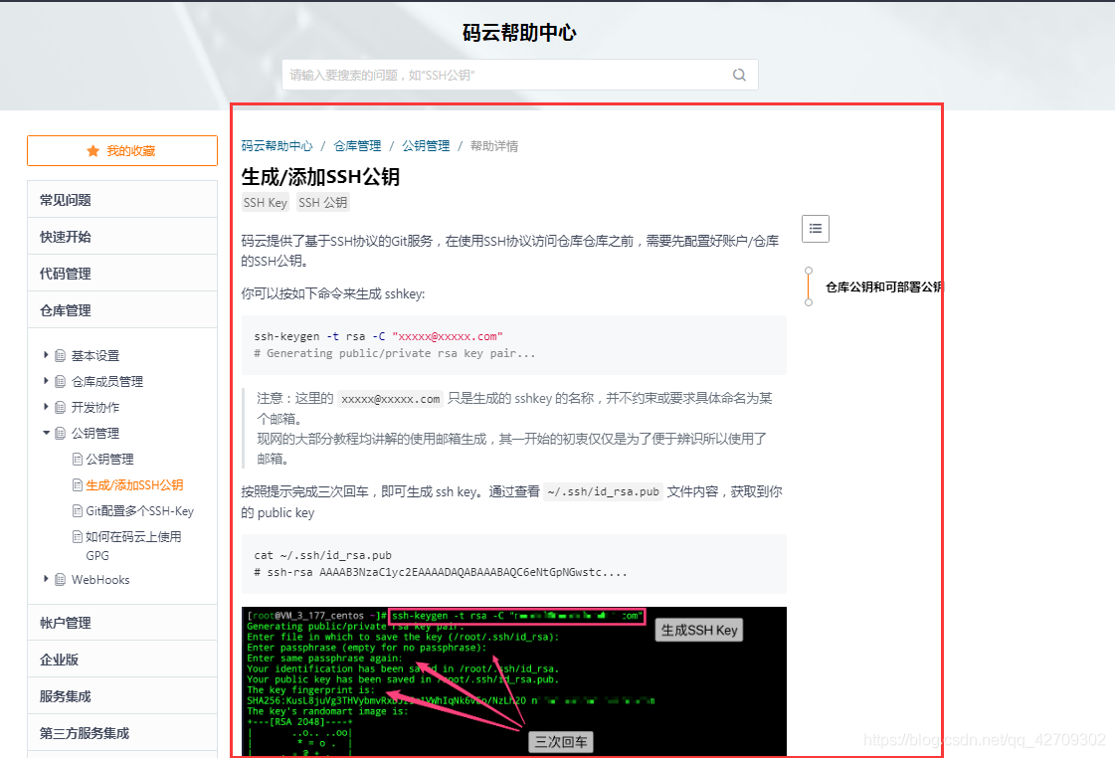Open the 快速开始 menu section
The height and width of the screenshot is (758, 1115).
pyautogui.click(x=122, y=237)
